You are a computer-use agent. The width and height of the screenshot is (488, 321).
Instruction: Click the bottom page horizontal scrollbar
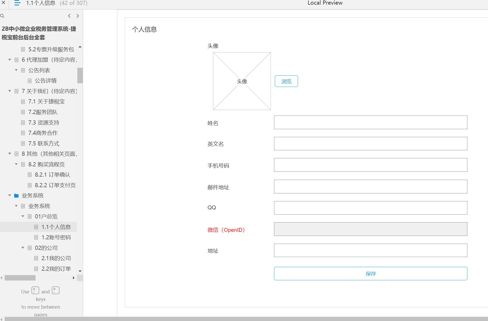246,319
